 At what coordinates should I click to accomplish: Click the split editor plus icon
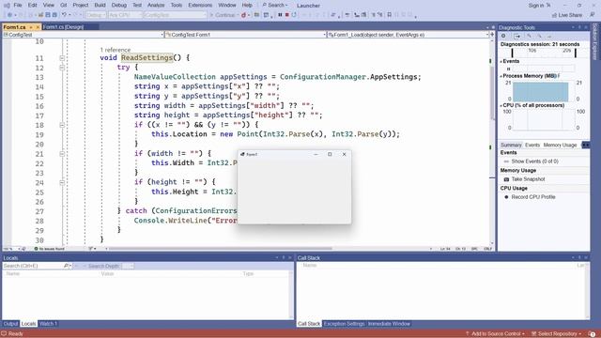point(492,35)
